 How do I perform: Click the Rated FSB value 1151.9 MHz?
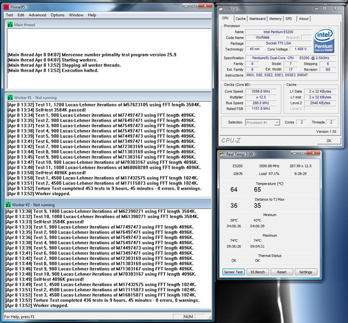[x=261, y=109]
